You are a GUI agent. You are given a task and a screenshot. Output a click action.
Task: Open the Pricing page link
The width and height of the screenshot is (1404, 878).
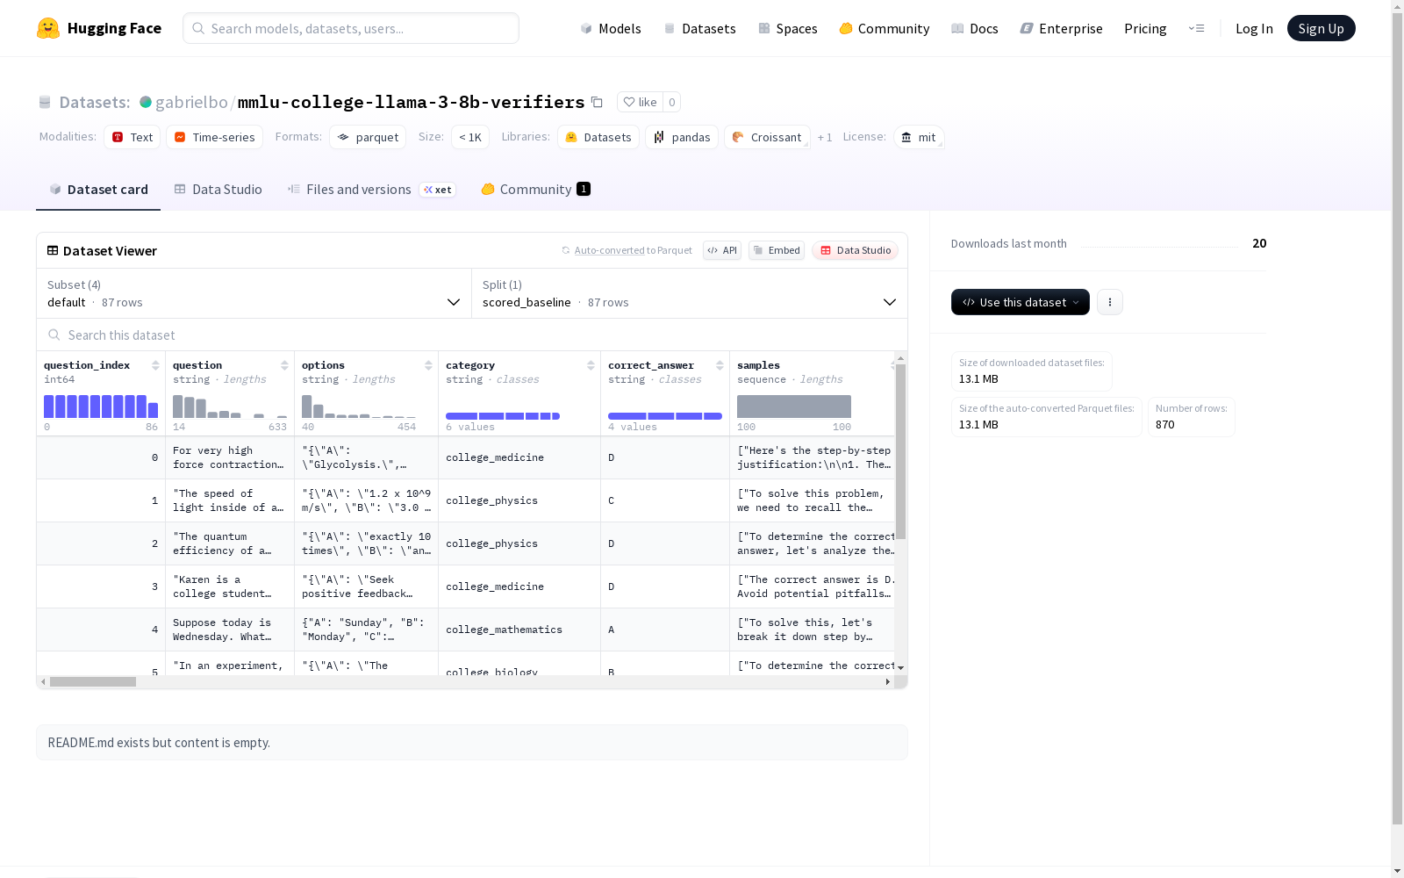point(1145,28)
